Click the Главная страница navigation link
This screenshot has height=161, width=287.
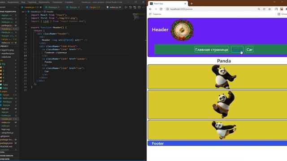[x=212, y=50]
